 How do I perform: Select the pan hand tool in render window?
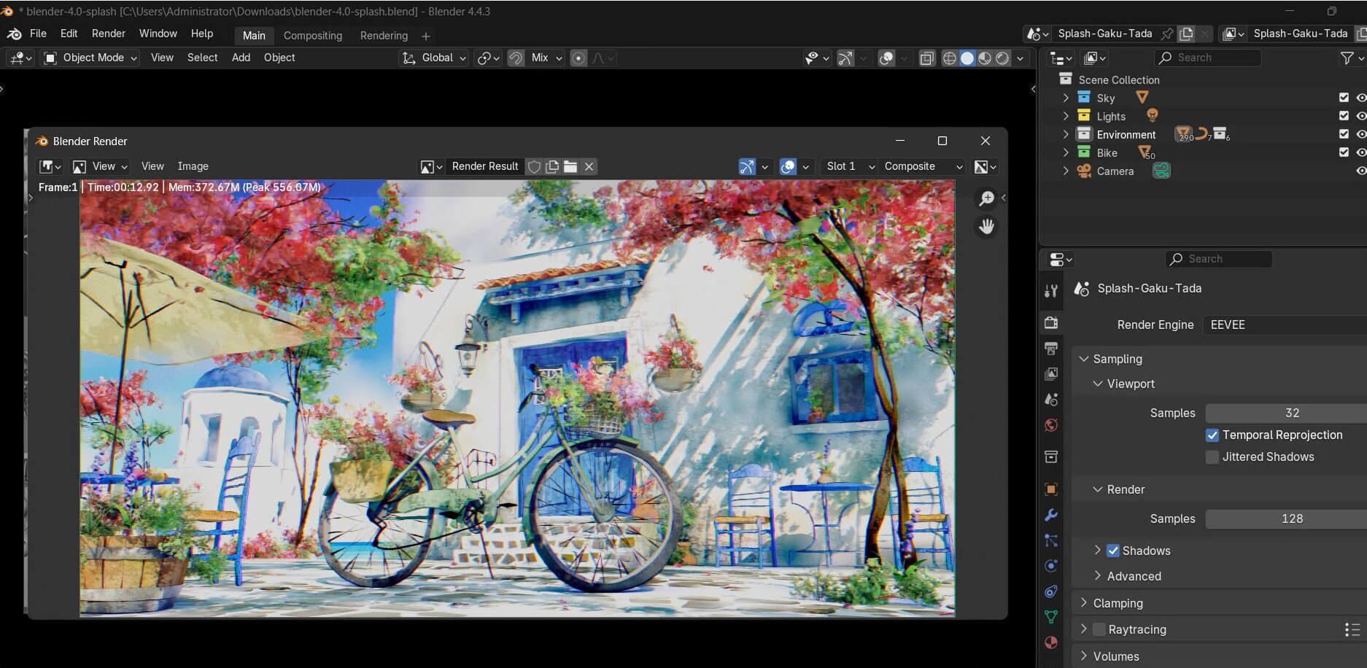click(x=986, y=227)
